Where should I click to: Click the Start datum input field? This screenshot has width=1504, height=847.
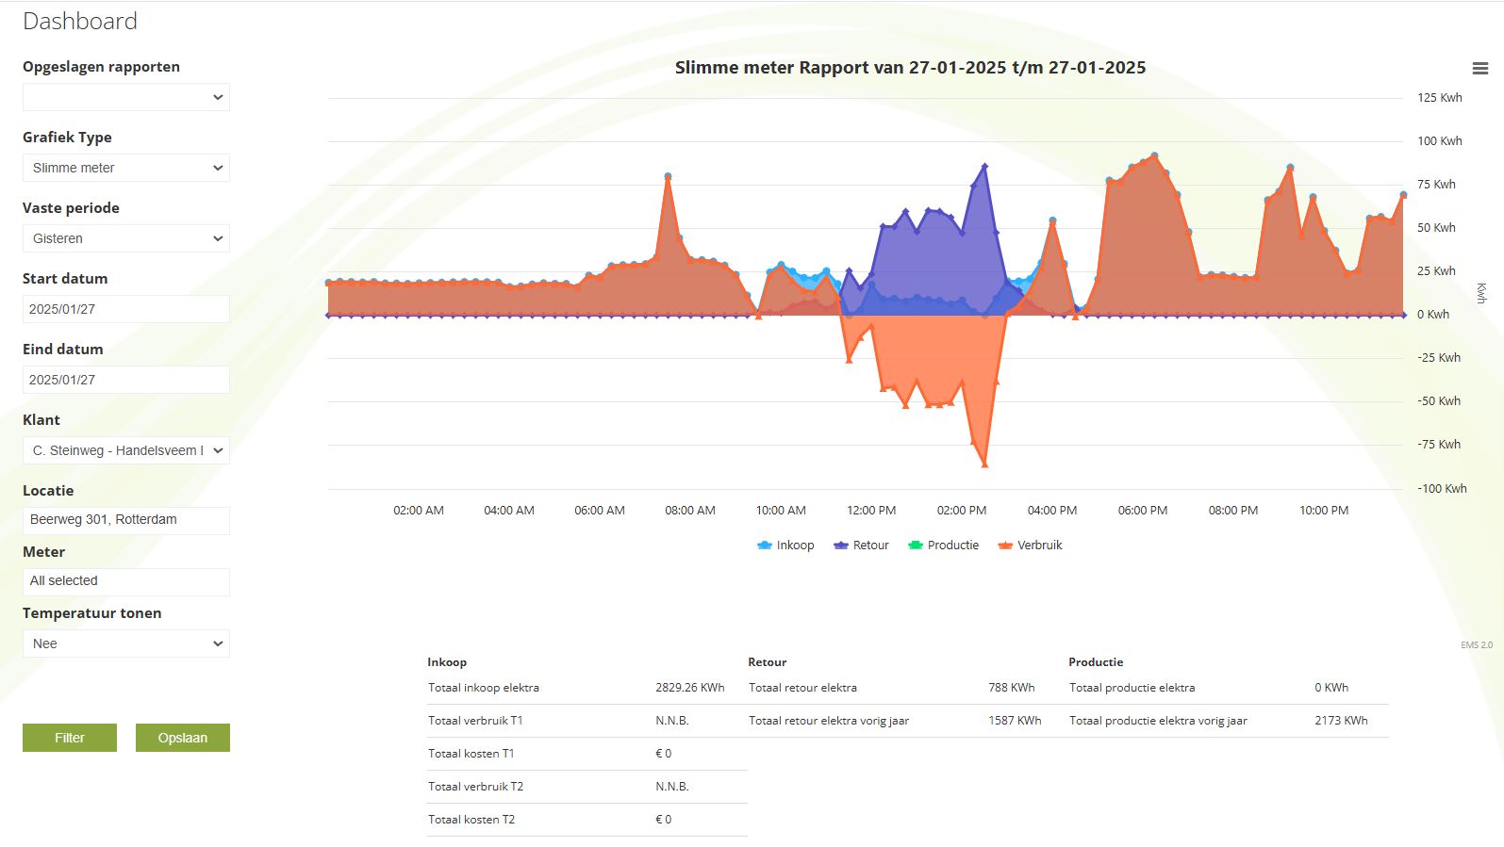[126, 309]
